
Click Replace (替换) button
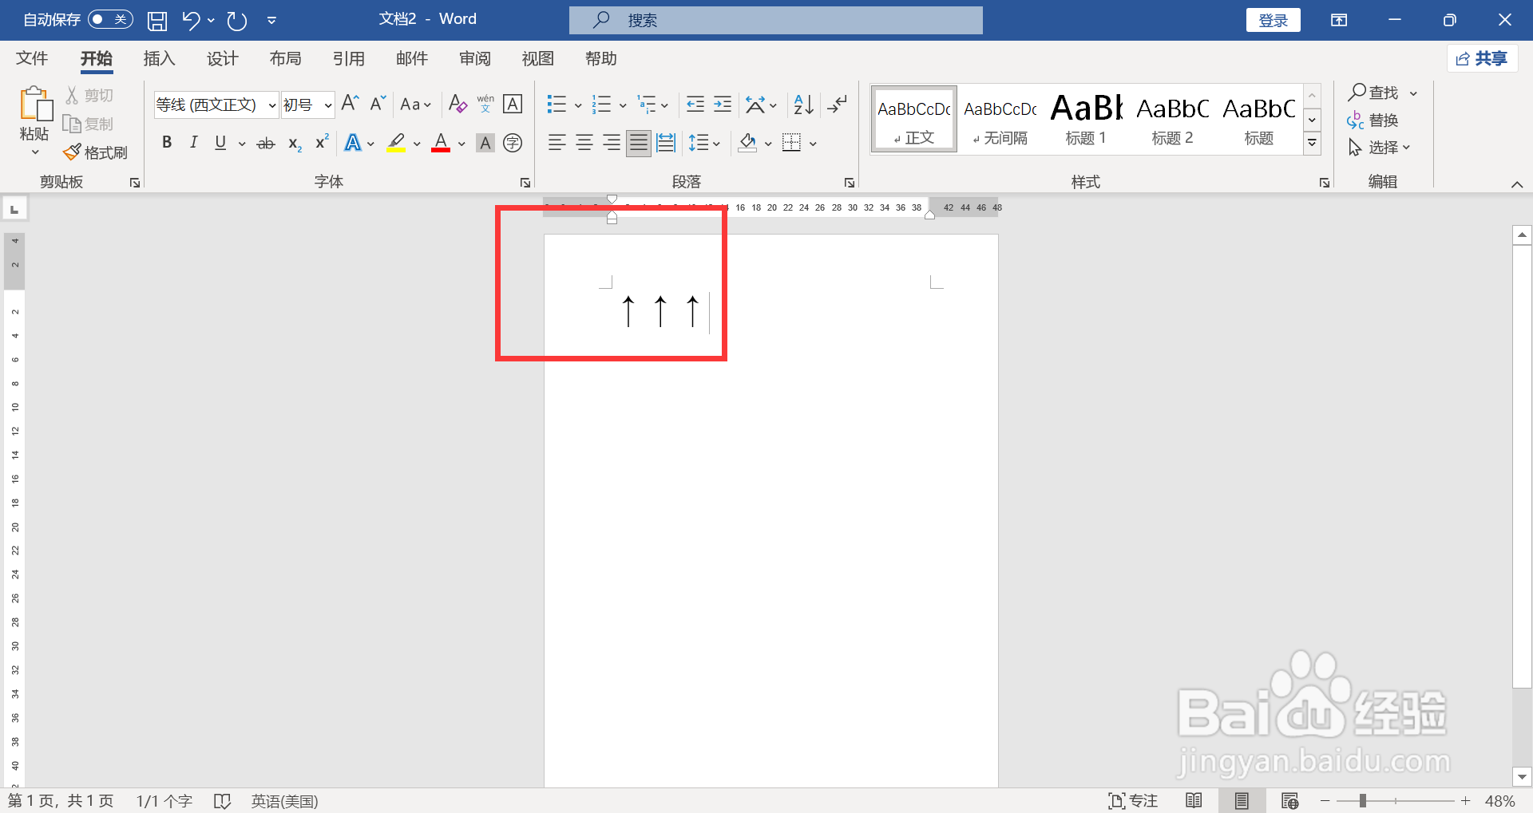(x=1373, y=120)
